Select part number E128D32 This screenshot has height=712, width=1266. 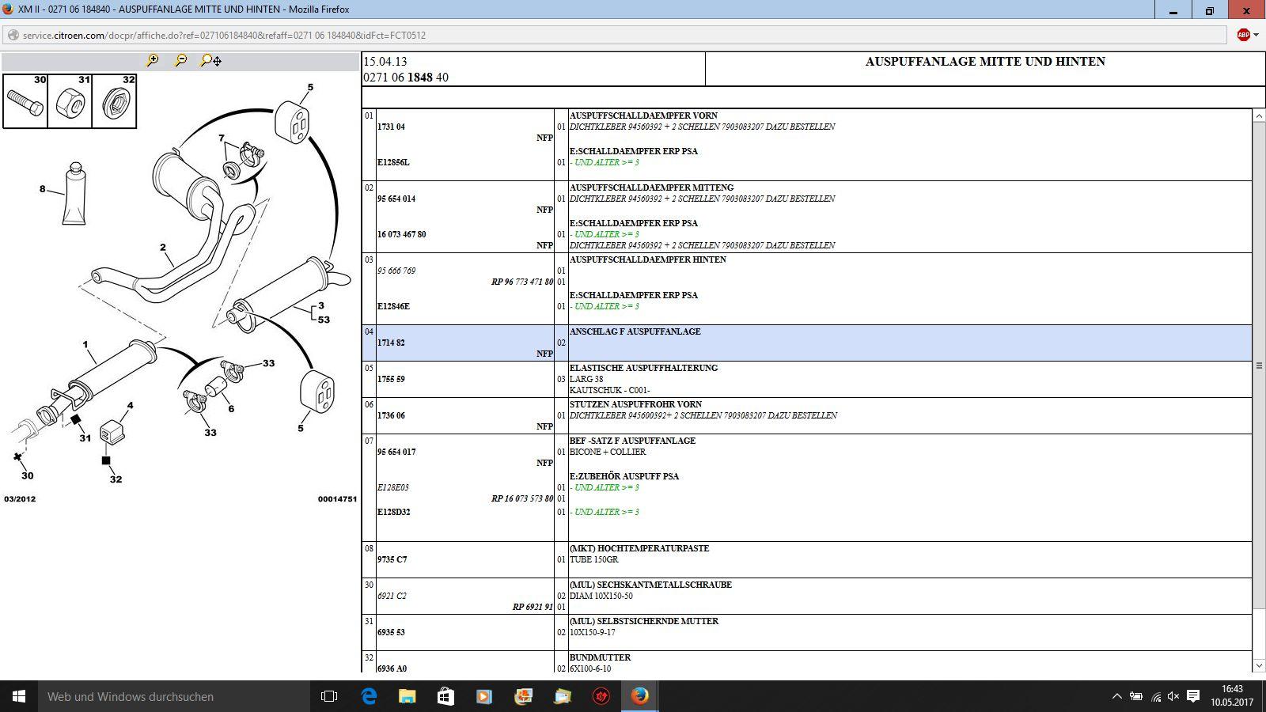[394, 512]
